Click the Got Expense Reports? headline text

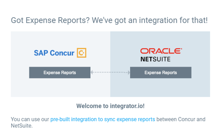click(50, 20)
